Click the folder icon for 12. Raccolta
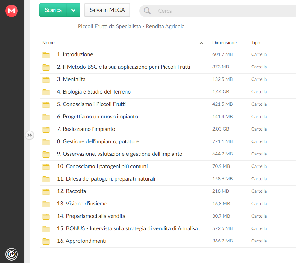This screenshot has height=263, width=296. tap(46, 192)
